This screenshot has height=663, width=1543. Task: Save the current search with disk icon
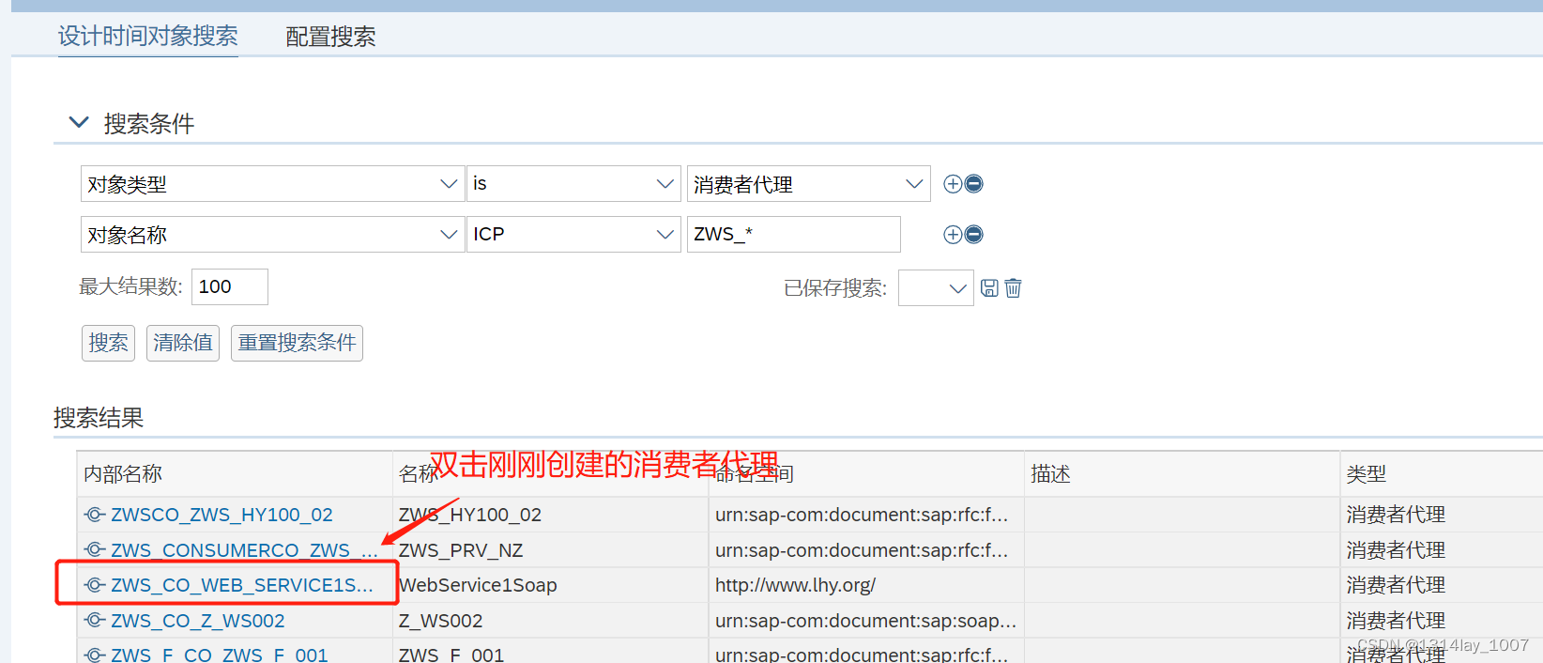989,288
